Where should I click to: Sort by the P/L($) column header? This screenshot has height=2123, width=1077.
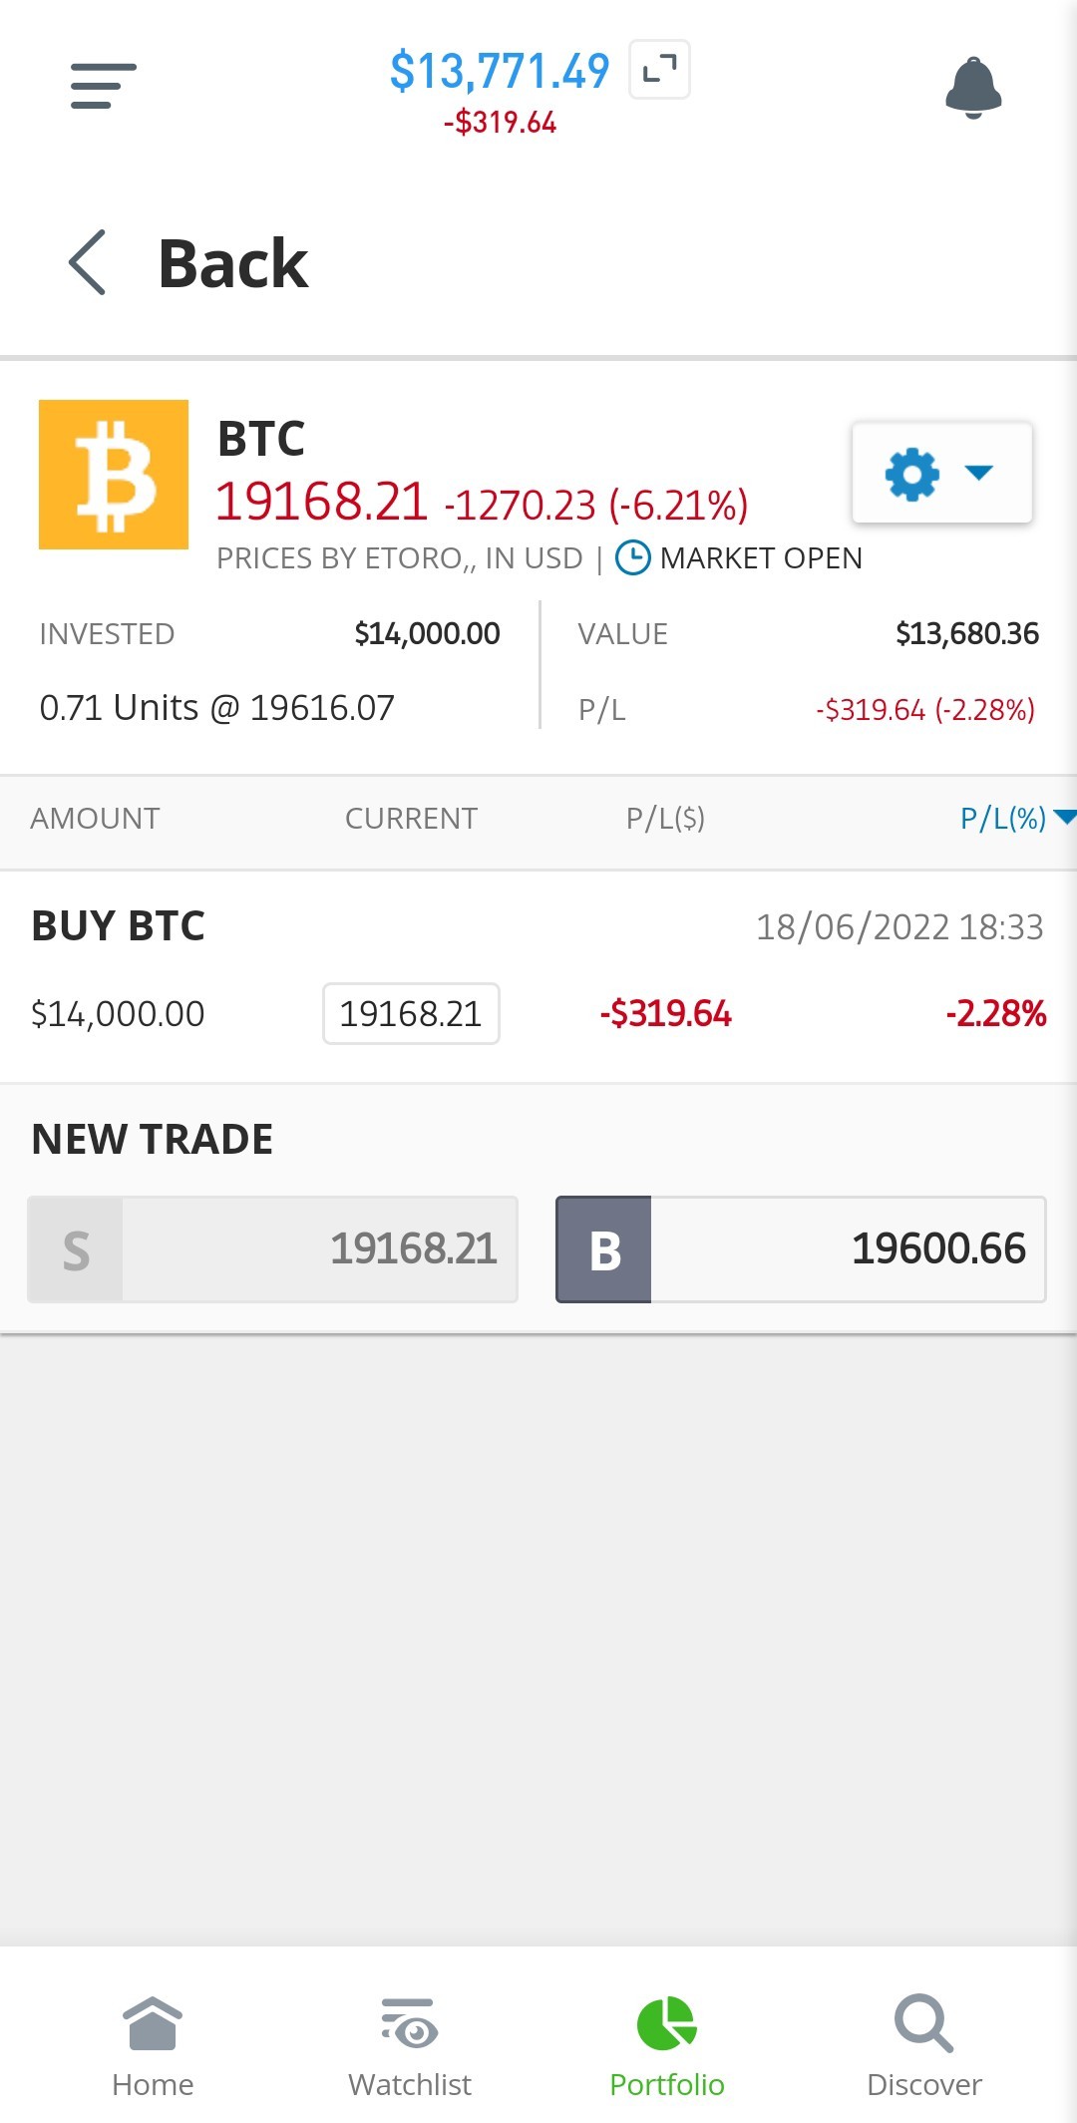tap(665, 819)
